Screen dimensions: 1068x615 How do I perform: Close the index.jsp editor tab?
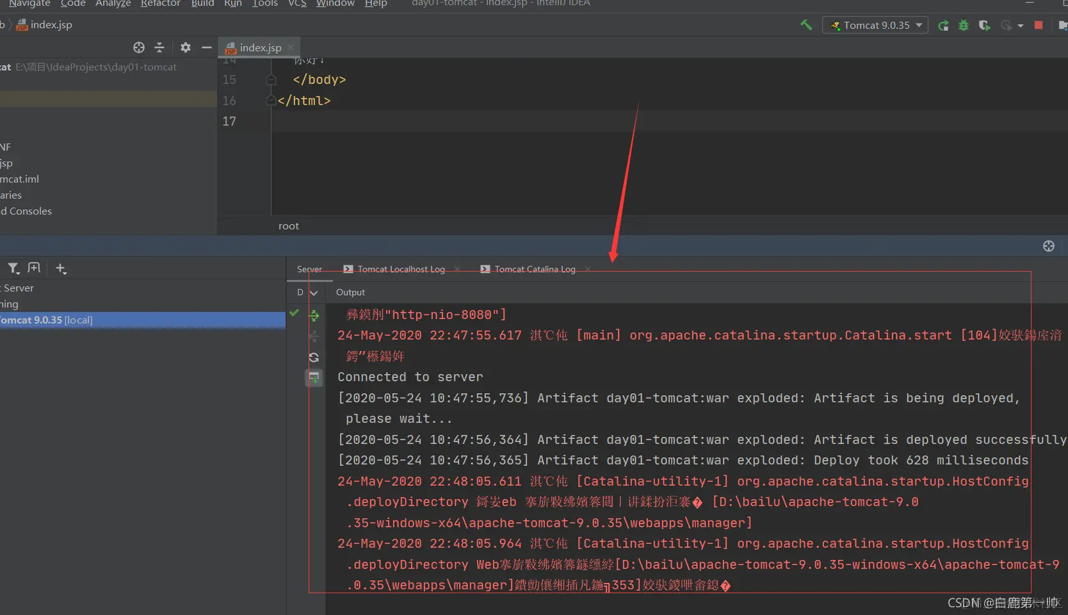click(291, 47)
